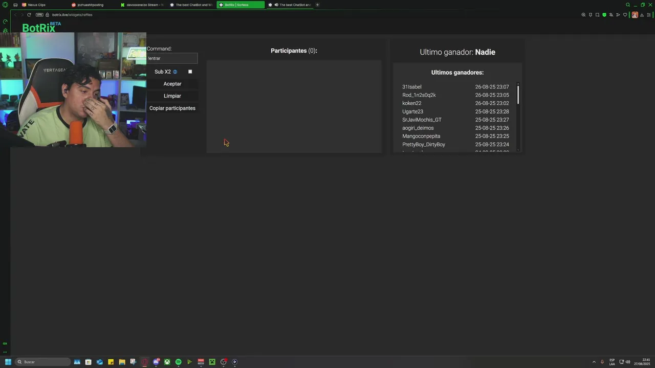This screenshot has width=655, height=368.
Task: Open the easy setup sliders icon
Action: (648, 15)
